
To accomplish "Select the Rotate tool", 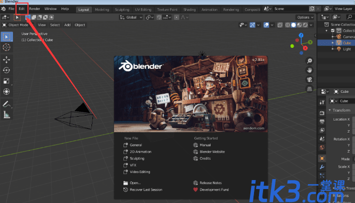I will pos(6,70).
